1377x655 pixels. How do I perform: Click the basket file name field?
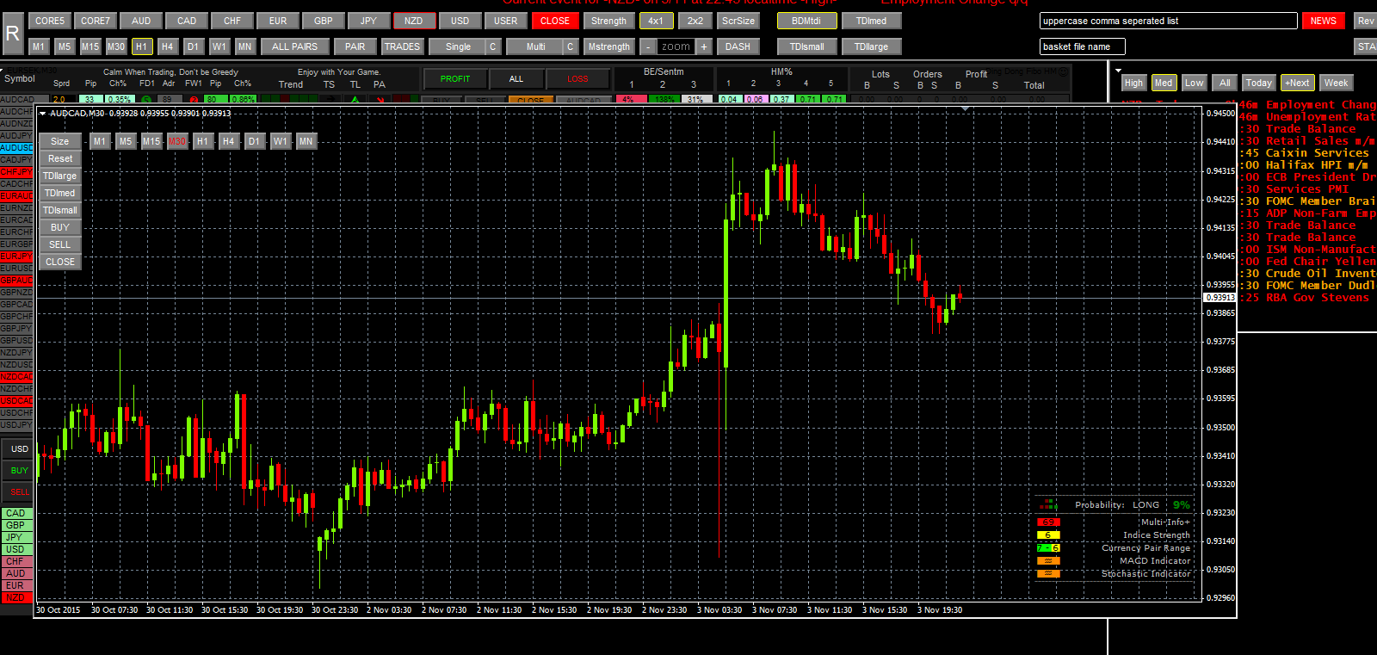pos(1082,46)
